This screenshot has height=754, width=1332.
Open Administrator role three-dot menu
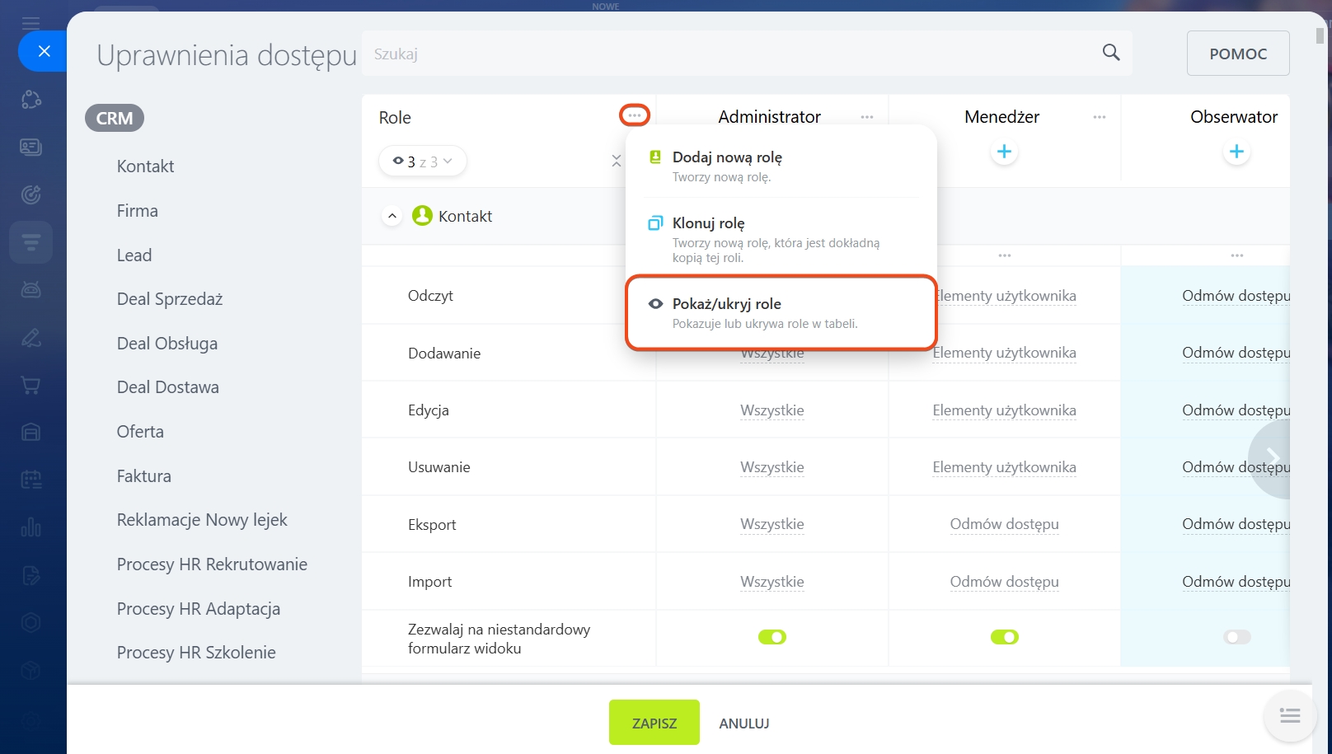[867, 117]
